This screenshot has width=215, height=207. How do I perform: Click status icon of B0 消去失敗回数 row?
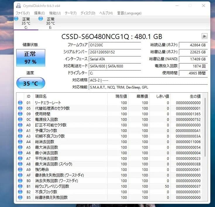tap(20, 181)
